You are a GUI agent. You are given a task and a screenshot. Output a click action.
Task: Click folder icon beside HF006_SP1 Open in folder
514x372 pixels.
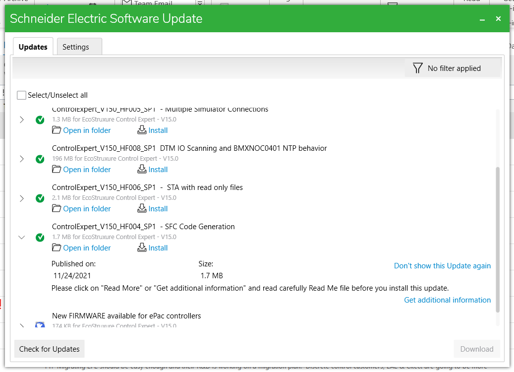(x=57, y=208)
